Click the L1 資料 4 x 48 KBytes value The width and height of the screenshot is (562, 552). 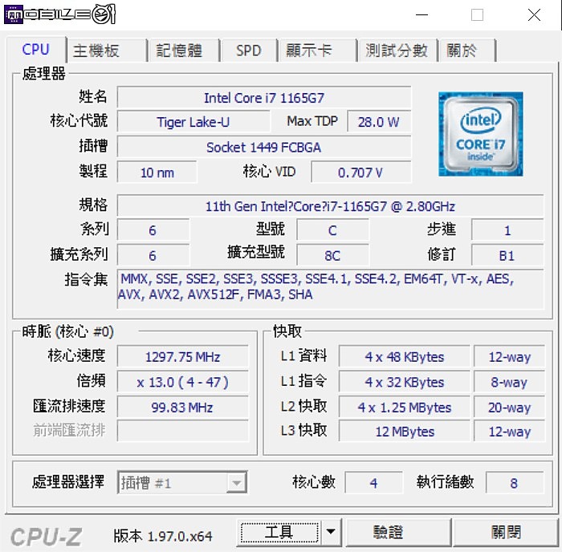[x=405, y=356]
